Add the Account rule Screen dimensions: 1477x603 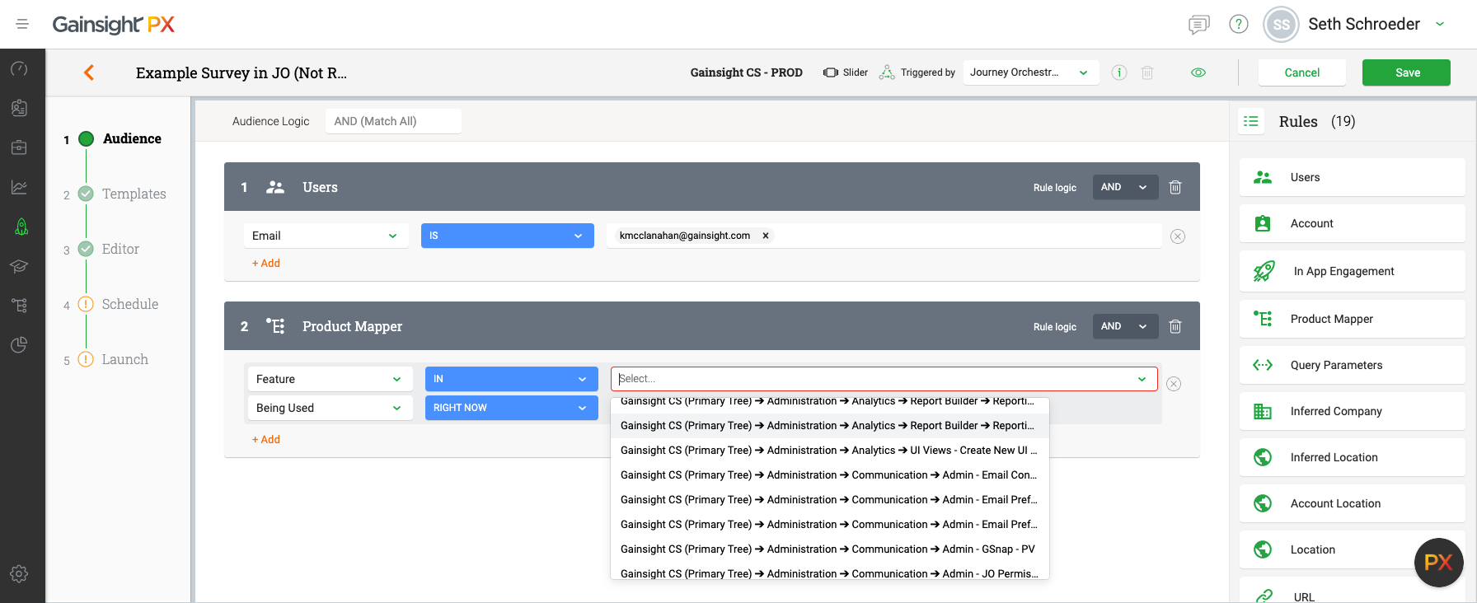[1352, 223]
